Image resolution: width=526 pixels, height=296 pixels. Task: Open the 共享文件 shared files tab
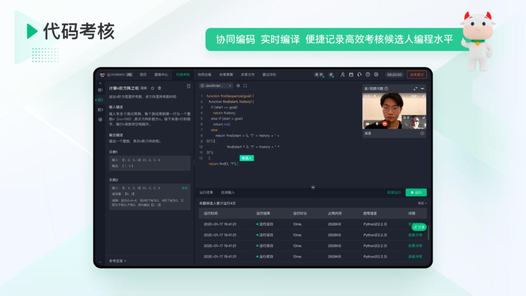[247, 74]
